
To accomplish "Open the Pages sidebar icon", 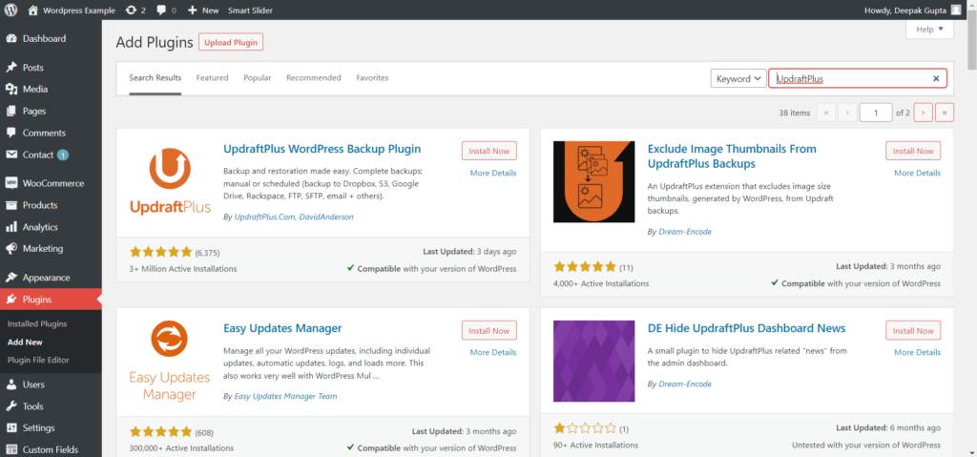I will 11,111.
